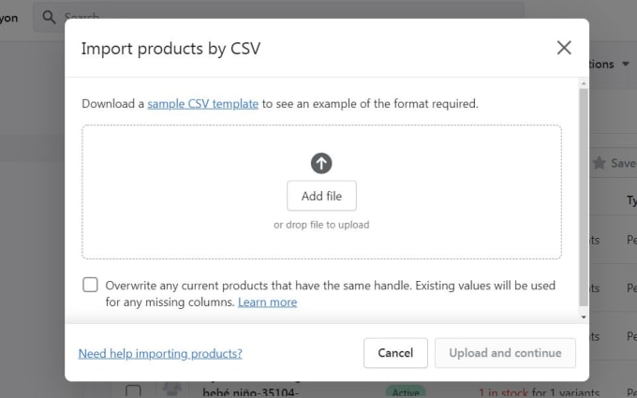Click the upload arrow icon in the drop zone
The image size is (637, 398).
click(x=321, y=163)
